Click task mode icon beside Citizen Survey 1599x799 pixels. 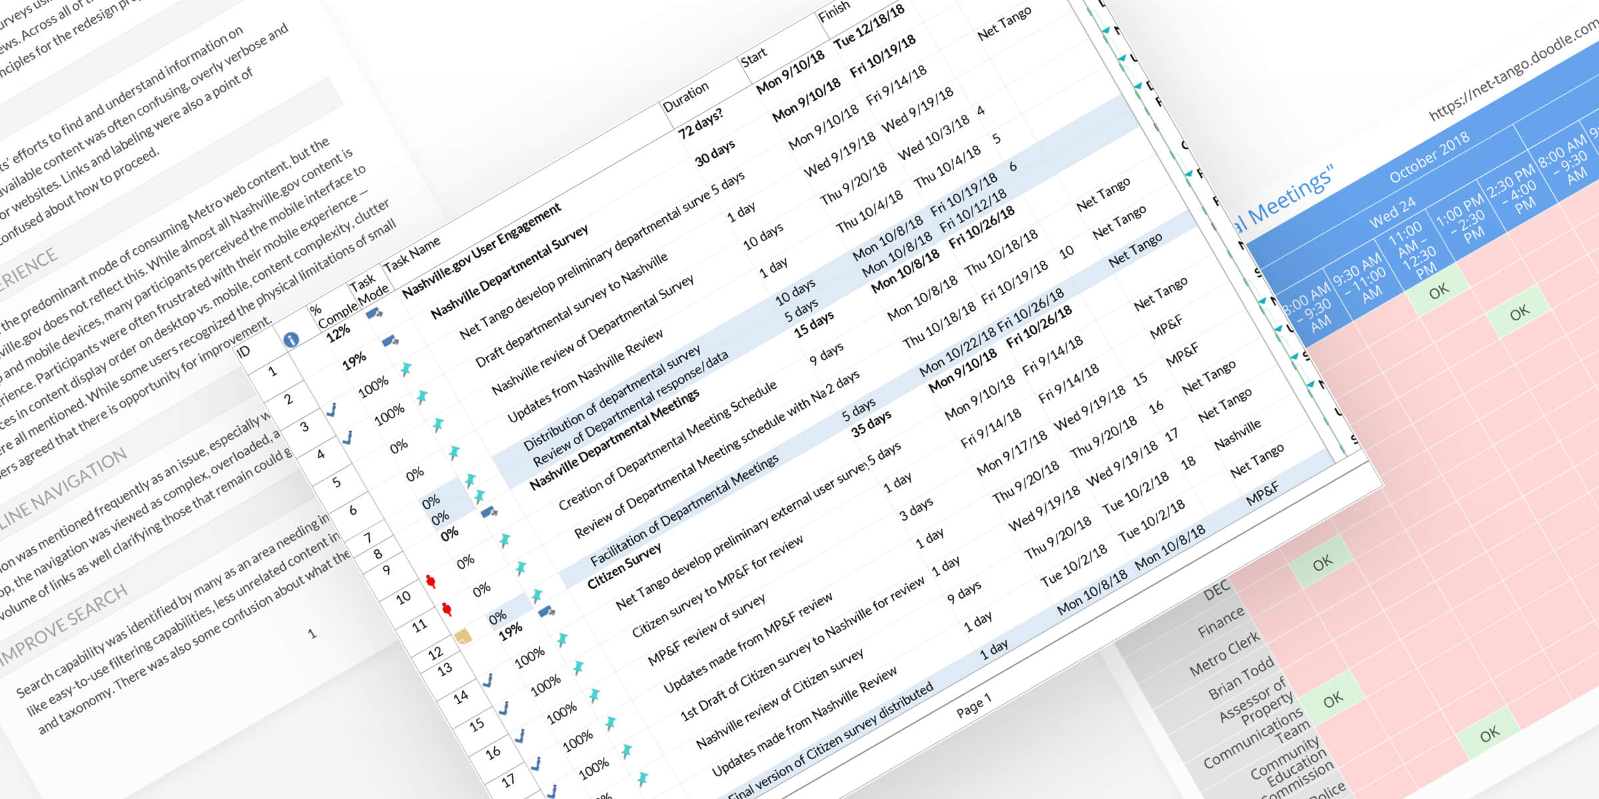(x=546, y=611)
